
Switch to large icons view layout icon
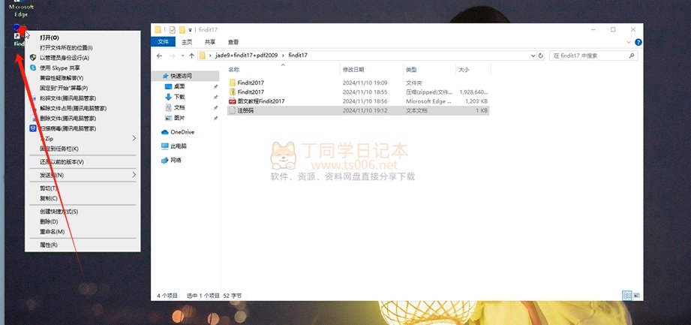[x=636, y=296]
